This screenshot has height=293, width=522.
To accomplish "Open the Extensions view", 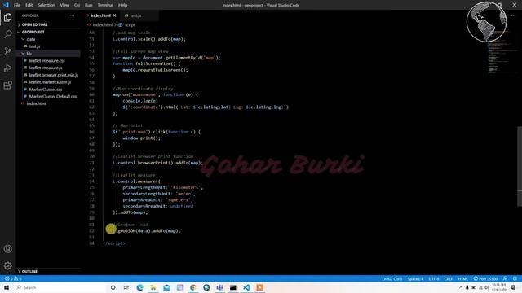I will pos(7,85).
